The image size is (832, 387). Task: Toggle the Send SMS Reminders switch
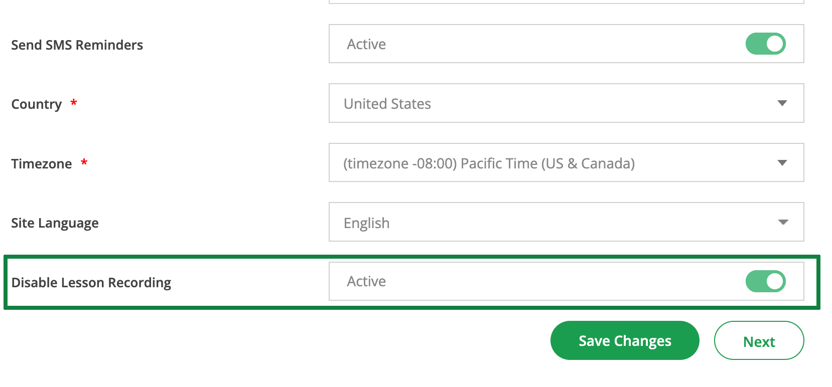click(765, 44)
